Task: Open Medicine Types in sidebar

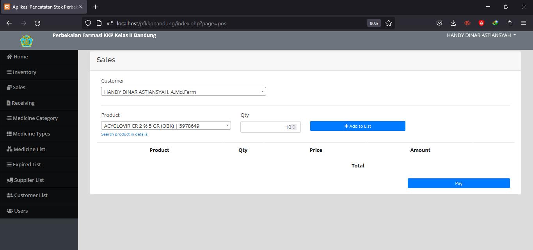Action: 39,134
